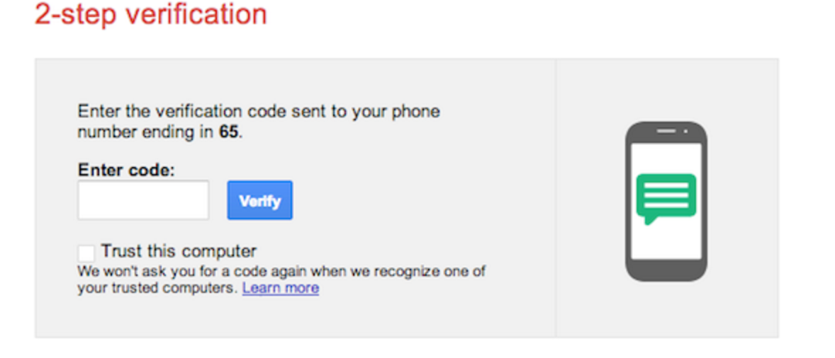Click the blue Verify button
Image resolution: width=835 pixels, height=358 pixels.
click(x=260, y=200)
